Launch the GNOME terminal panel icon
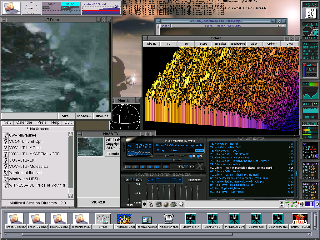The height and width of the screenshot is (240, 320). (158, 204)
